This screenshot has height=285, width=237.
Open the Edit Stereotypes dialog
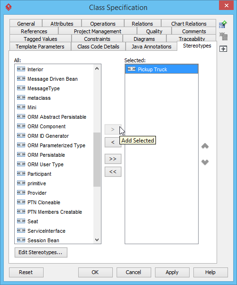coord(41,252)
